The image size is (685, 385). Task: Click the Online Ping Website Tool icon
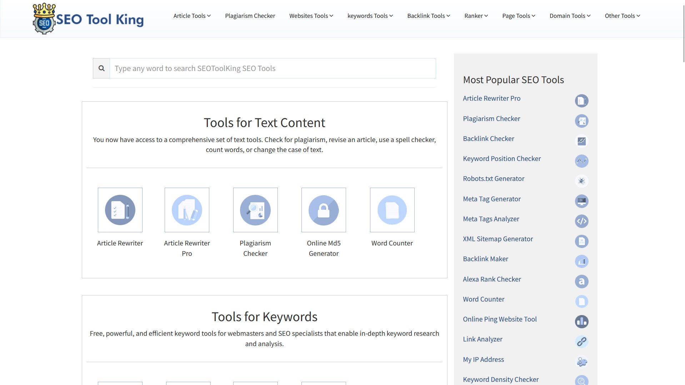[x=581, y=321]
